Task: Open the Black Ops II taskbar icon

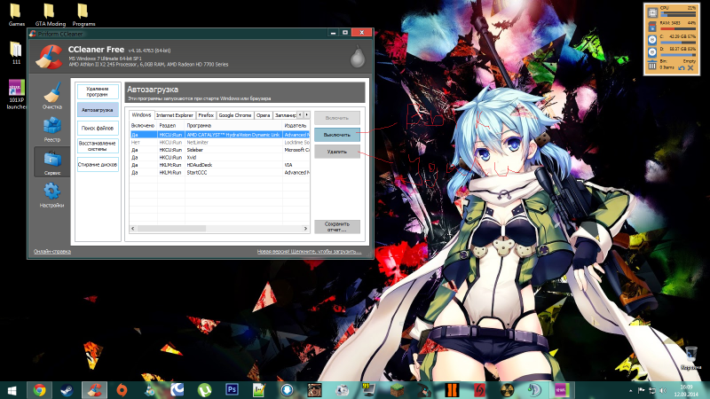Action: (x=452, y=390)
